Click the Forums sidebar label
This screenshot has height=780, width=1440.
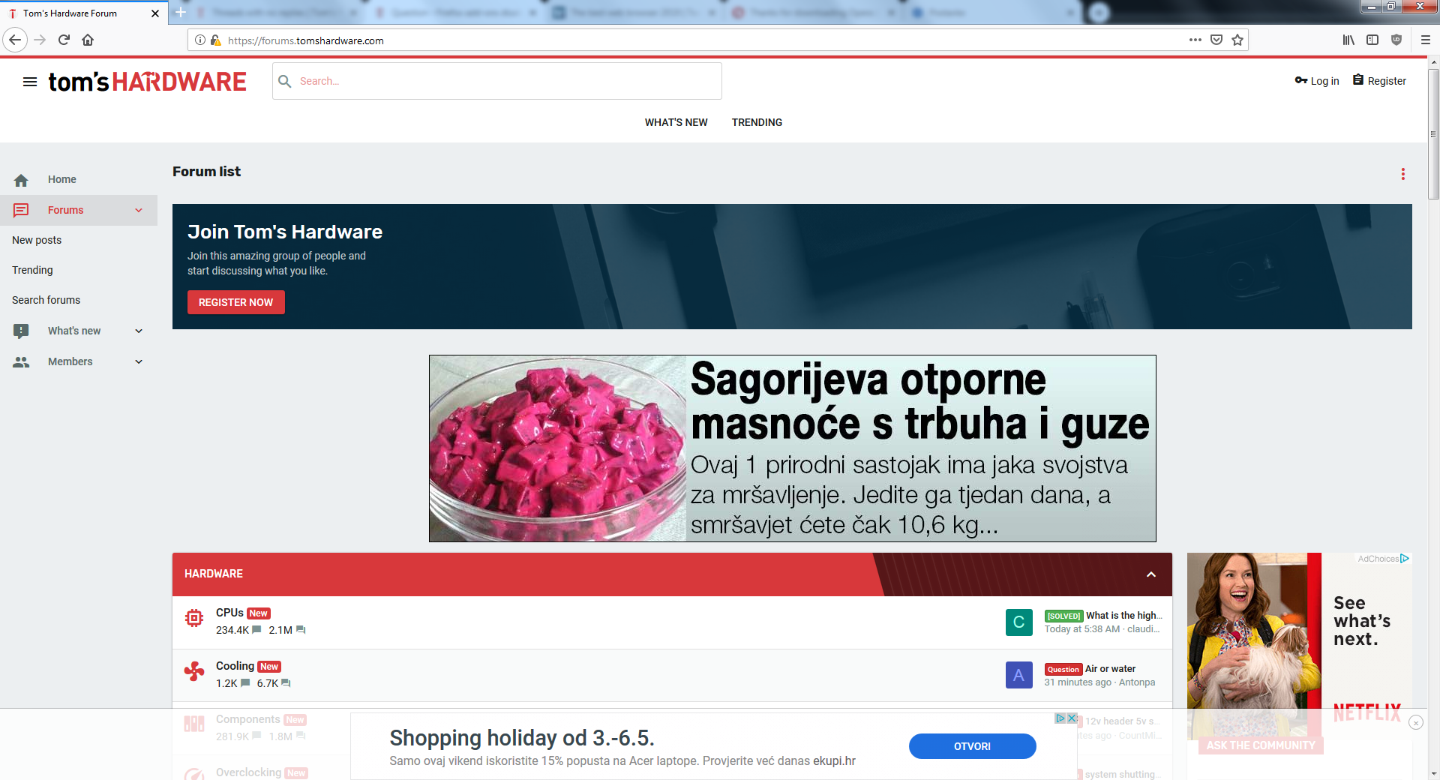(65, 210)
